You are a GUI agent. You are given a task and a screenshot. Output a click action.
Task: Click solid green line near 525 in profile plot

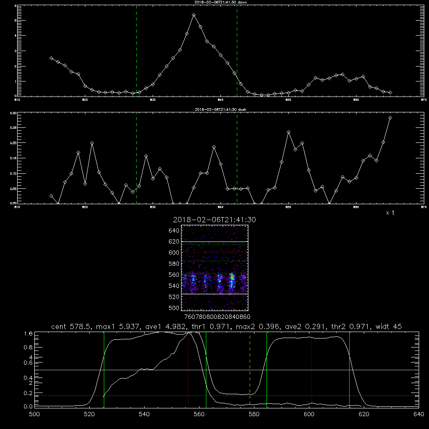[x=104, y=370]
